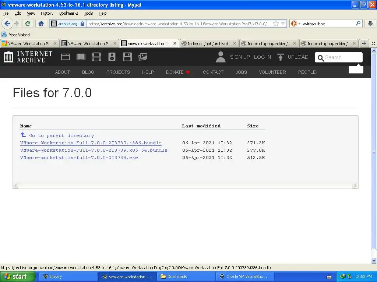
Task: Open the ABOUT navigation link
Action: coord(63,72)
